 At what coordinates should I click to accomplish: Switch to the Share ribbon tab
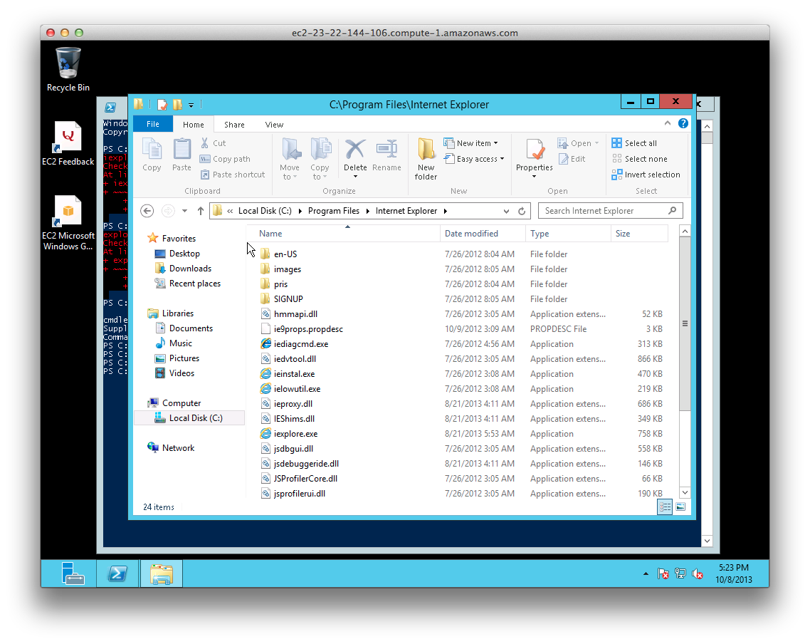point(234,125)
